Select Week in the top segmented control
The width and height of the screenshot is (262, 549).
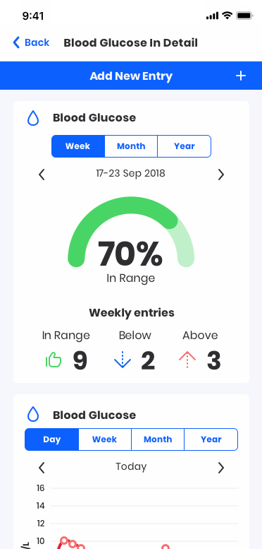coord(78,146)
